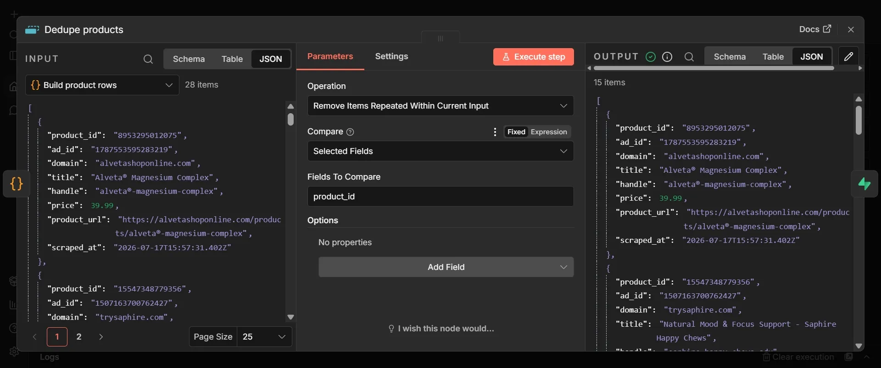Click input ad_id "1787553595283219" value
Screen dimensions: 881x368
[x=131, y=149]
